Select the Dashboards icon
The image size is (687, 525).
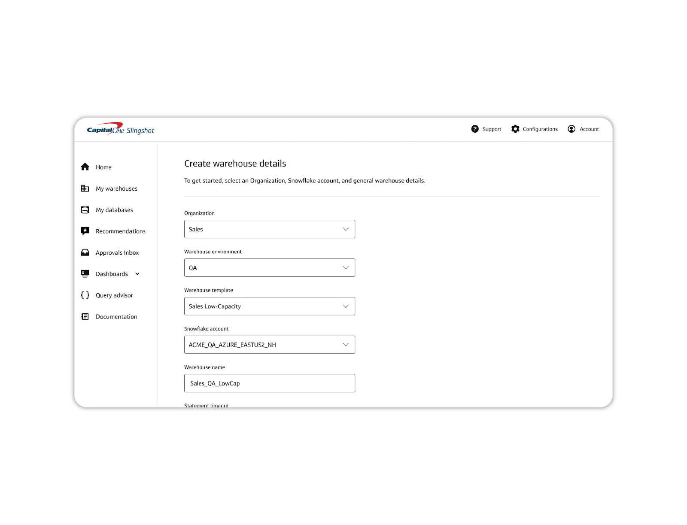85,273
